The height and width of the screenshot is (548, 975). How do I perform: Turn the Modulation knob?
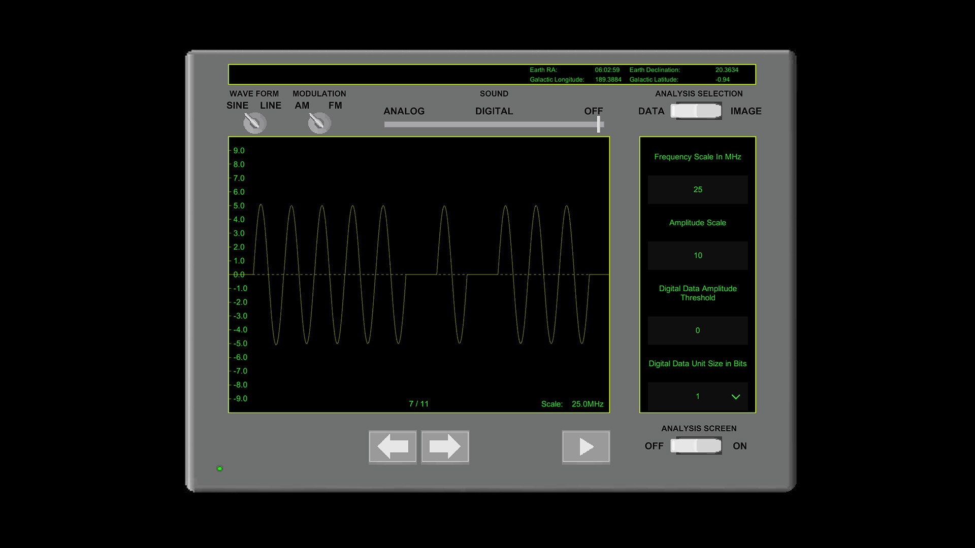[x=319, y=122]
